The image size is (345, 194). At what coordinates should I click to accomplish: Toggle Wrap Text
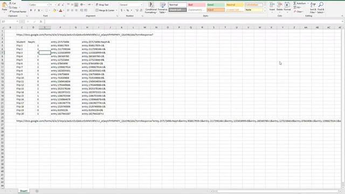pyautogui.click(x=102, y=5)
